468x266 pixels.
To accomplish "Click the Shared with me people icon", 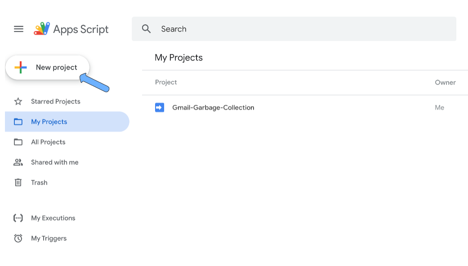I will click(18, 162).
